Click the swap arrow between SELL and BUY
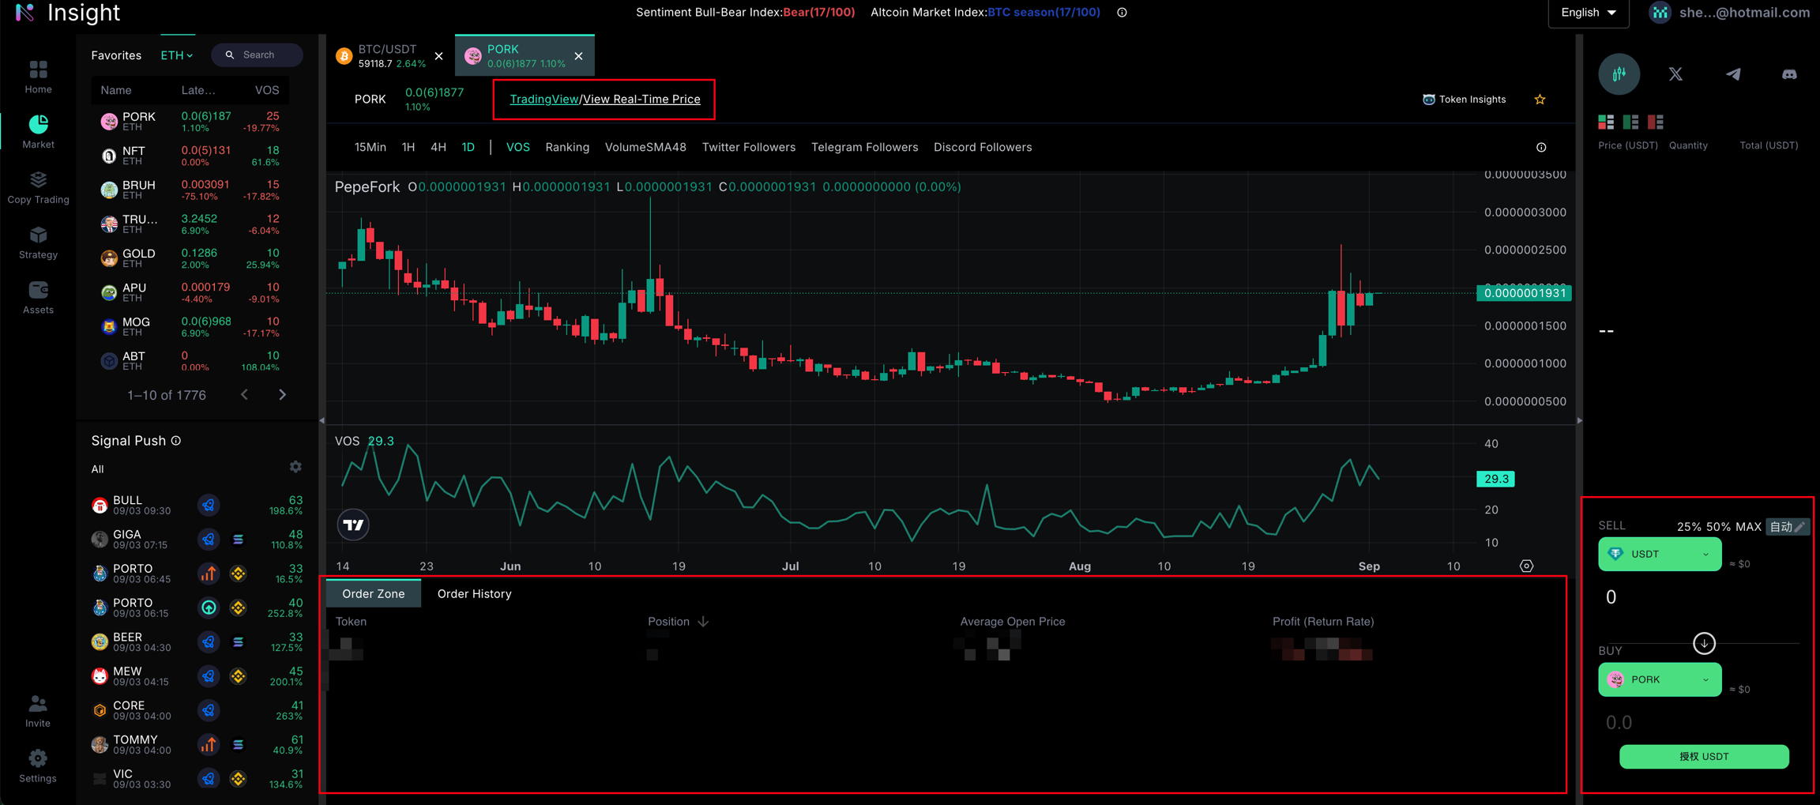The image size is (1820, 805). click(x=1704, y=643)
